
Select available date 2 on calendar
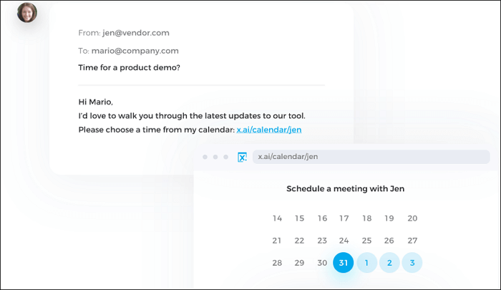[x=389, y=263]
